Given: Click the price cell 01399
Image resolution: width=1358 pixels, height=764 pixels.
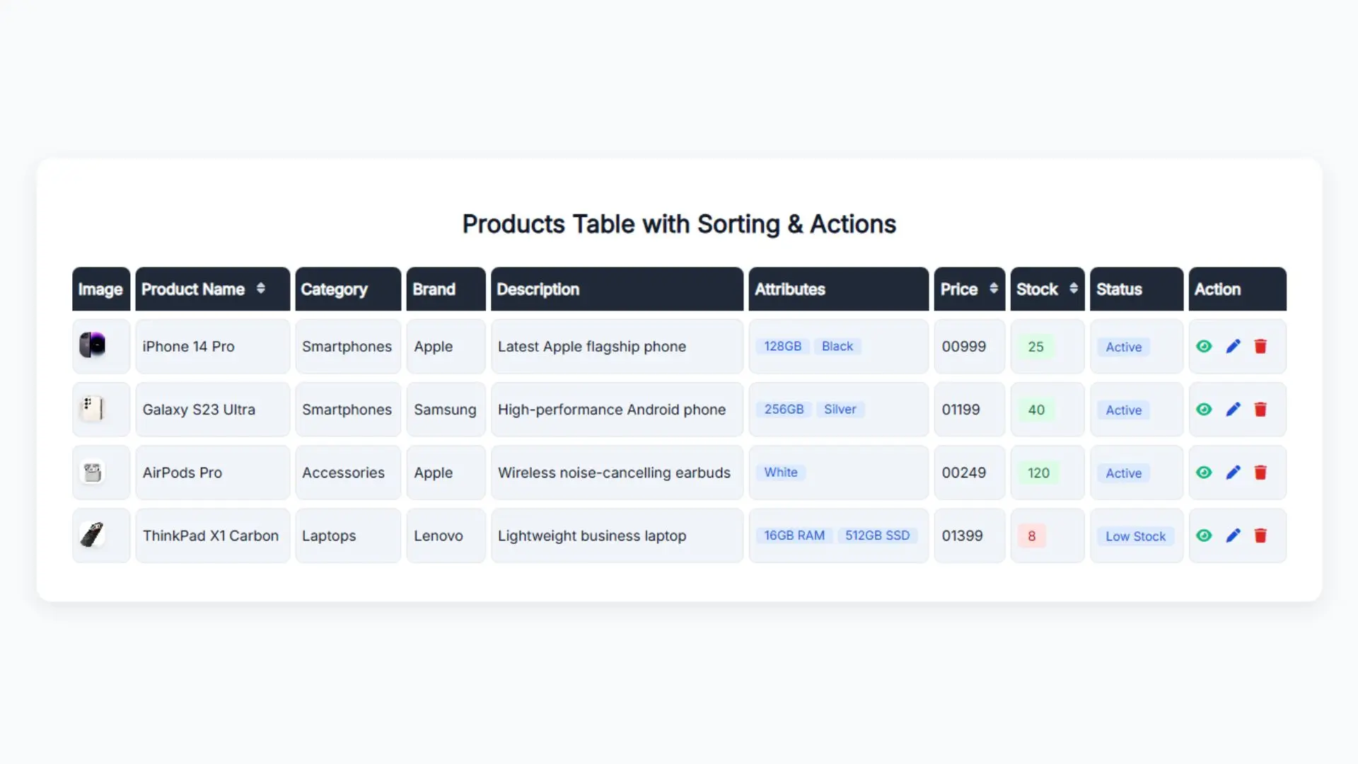Looking at the screenshot, I should point(969,536).
